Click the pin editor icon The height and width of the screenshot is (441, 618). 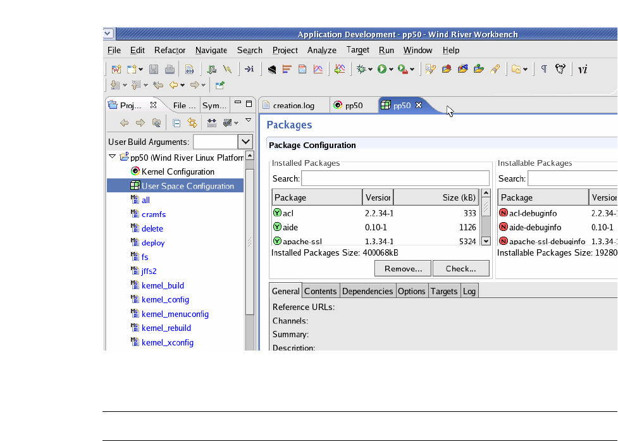[x=220, y=85]
